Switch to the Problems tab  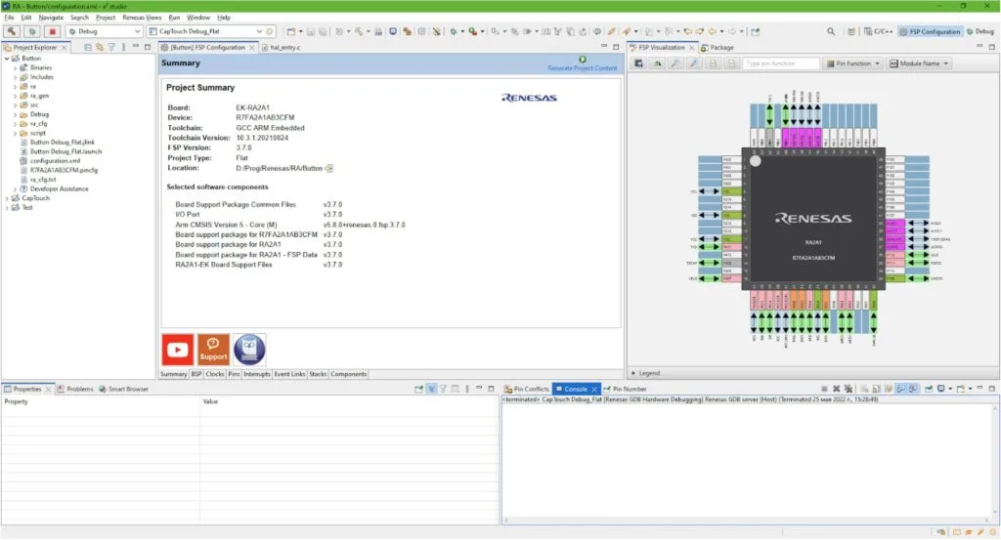75,389
